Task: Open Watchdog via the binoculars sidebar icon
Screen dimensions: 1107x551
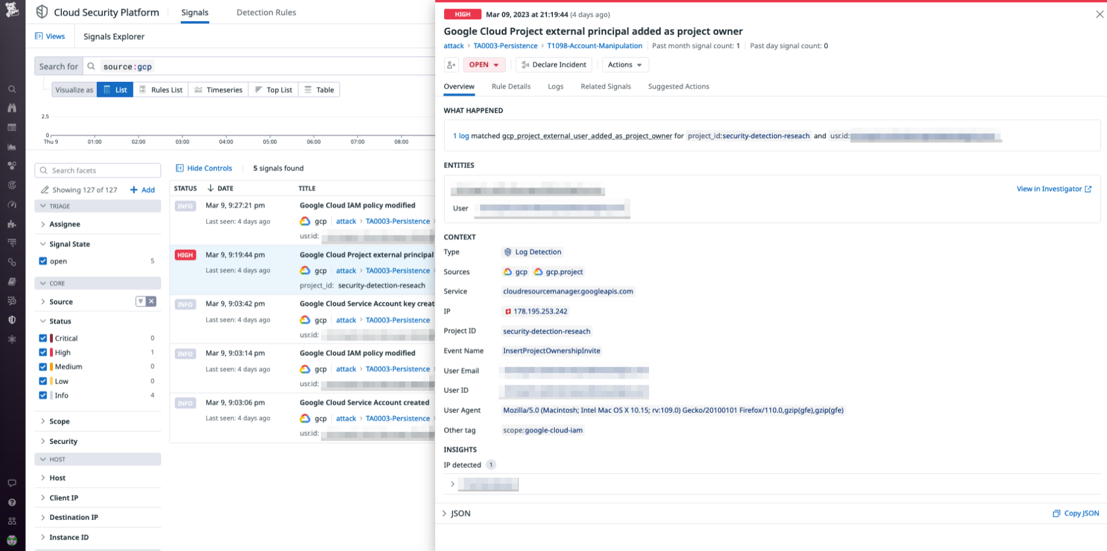Action: tap(12, 109)
